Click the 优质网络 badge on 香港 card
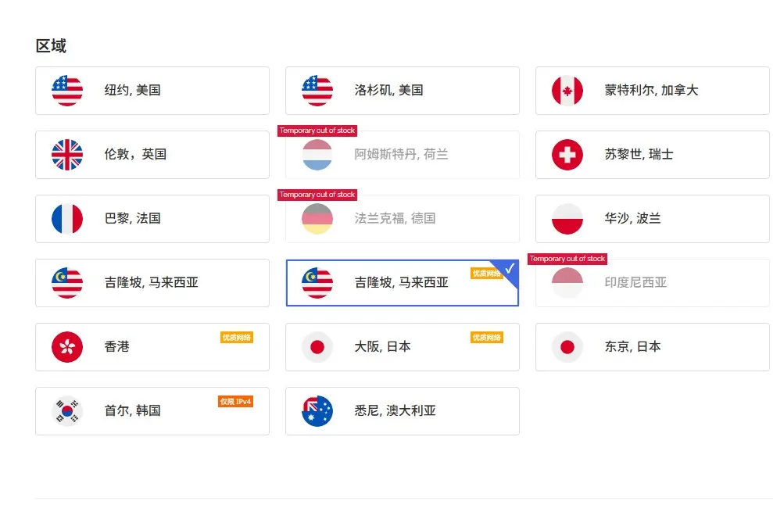Image resolution: width=773 pixels, height=512 pixels. click(x=236, y=338)
